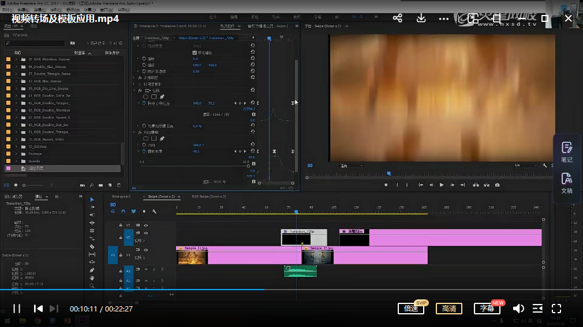Create new bin in project panel
The image size is (583, 327).
(x=101, y=185)
